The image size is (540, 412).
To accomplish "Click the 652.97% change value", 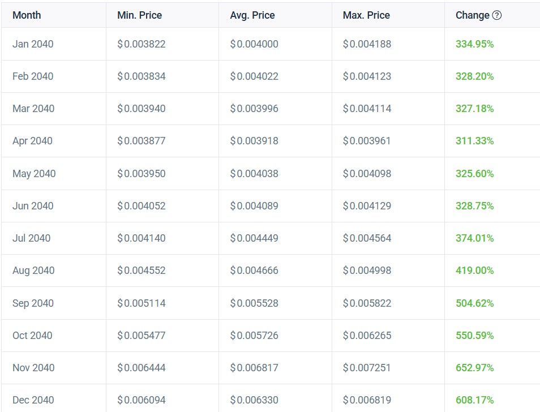I will click(x=474, y=367).
